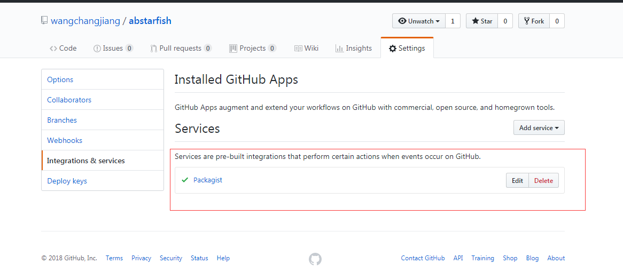Open the Wiki tab
623x272 pixels.
[x=306, y=49]
